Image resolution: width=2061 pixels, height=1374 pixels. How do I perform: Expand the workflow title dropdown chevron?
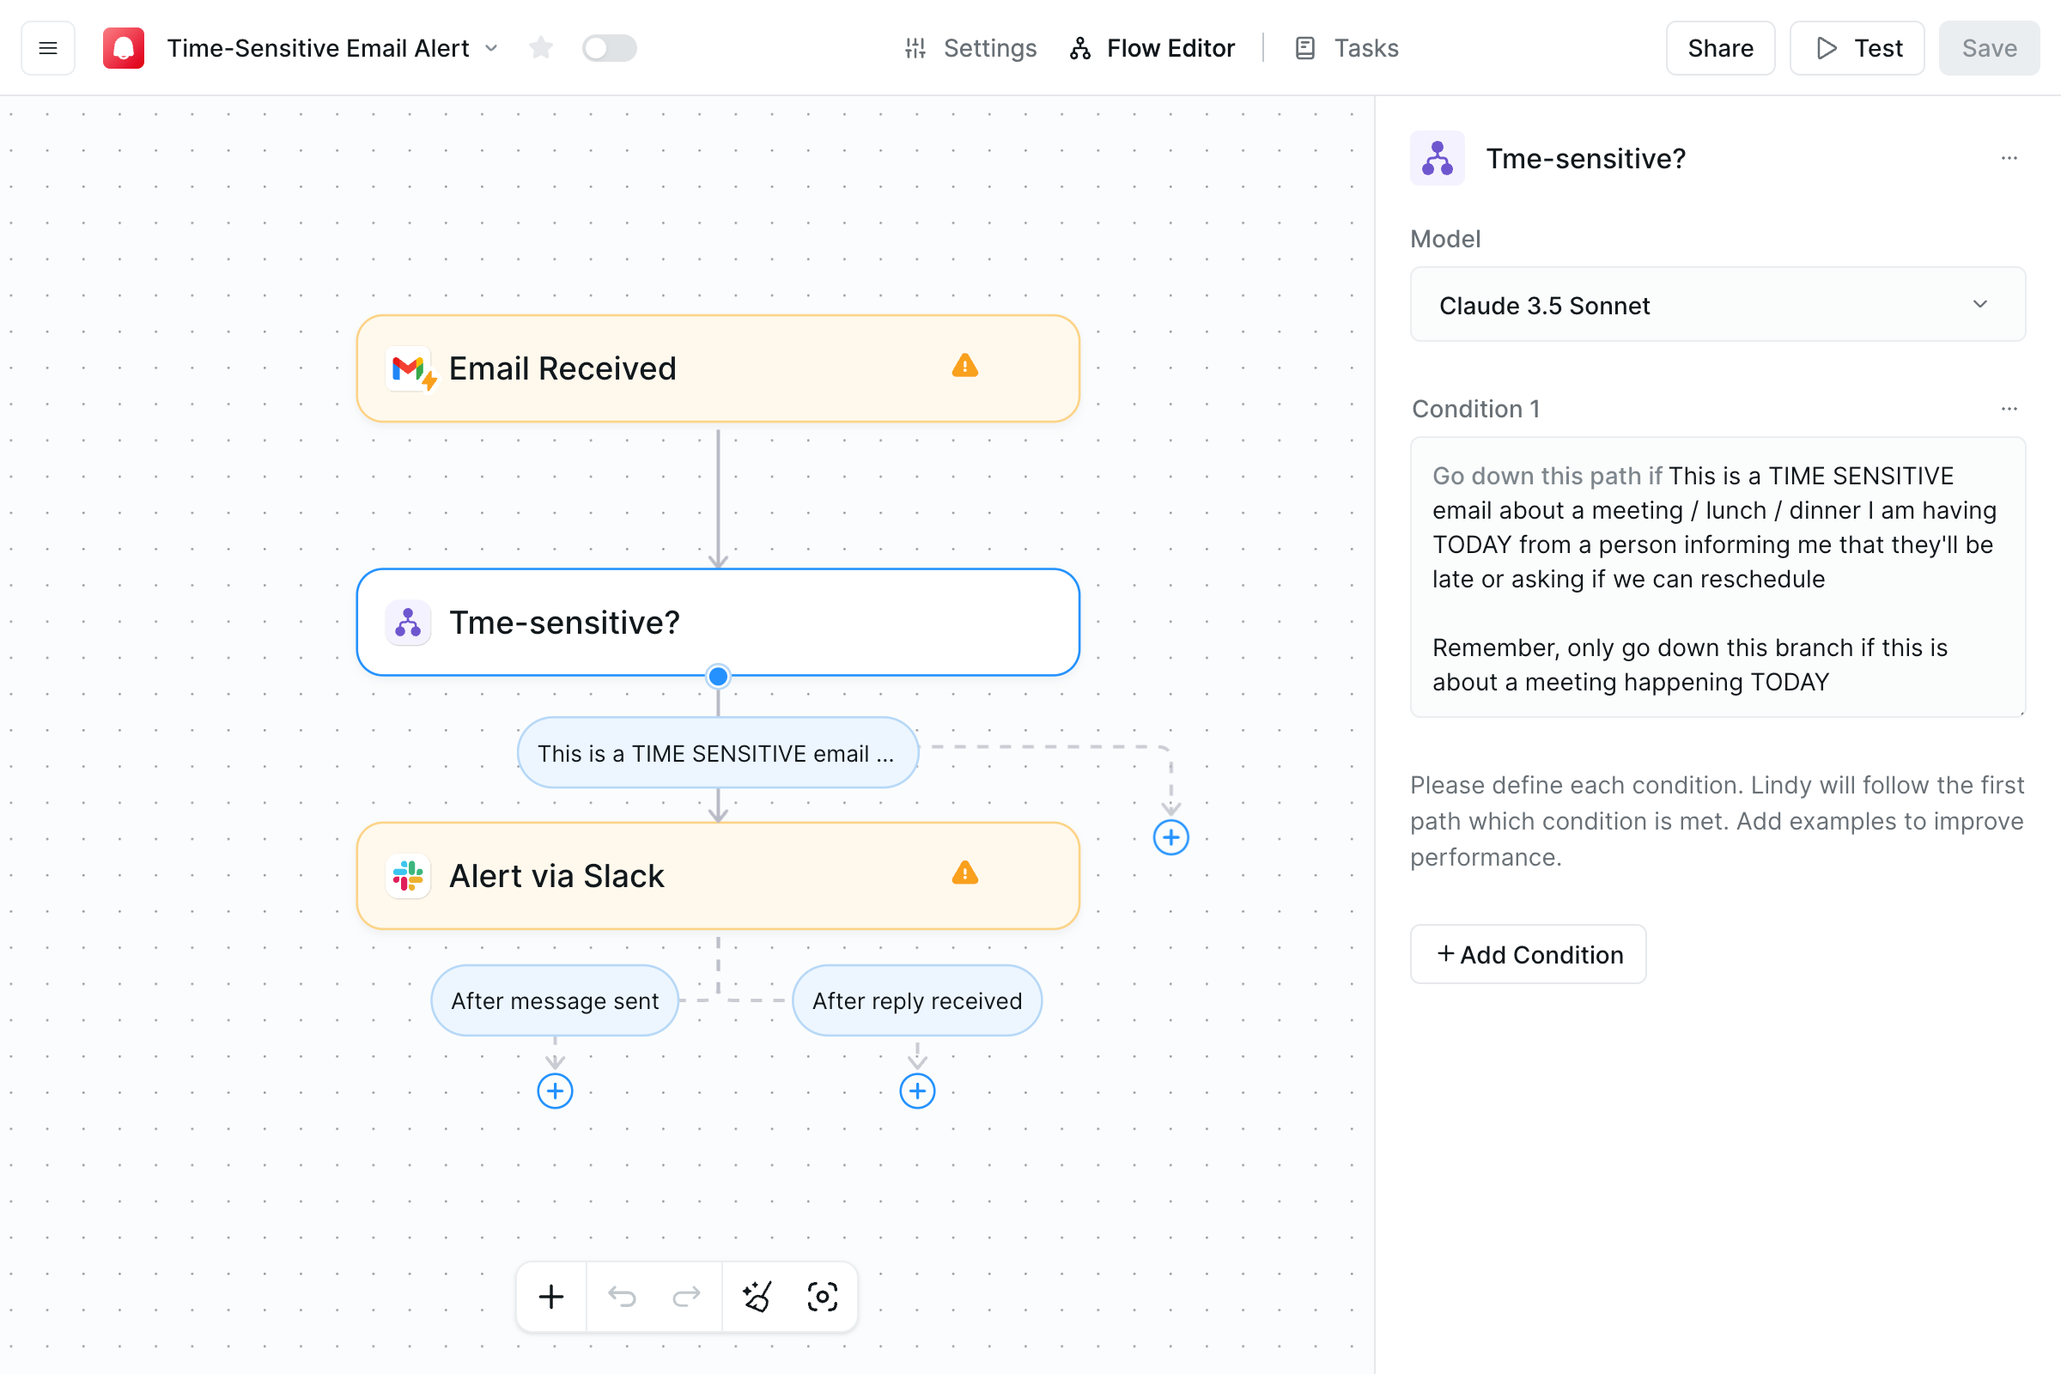(x=491, y=48)
